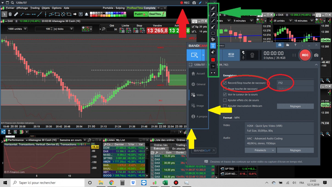Click the Bandicam lock icon
Viewport: 332px width, 187px height.
(x=280, y=45)
